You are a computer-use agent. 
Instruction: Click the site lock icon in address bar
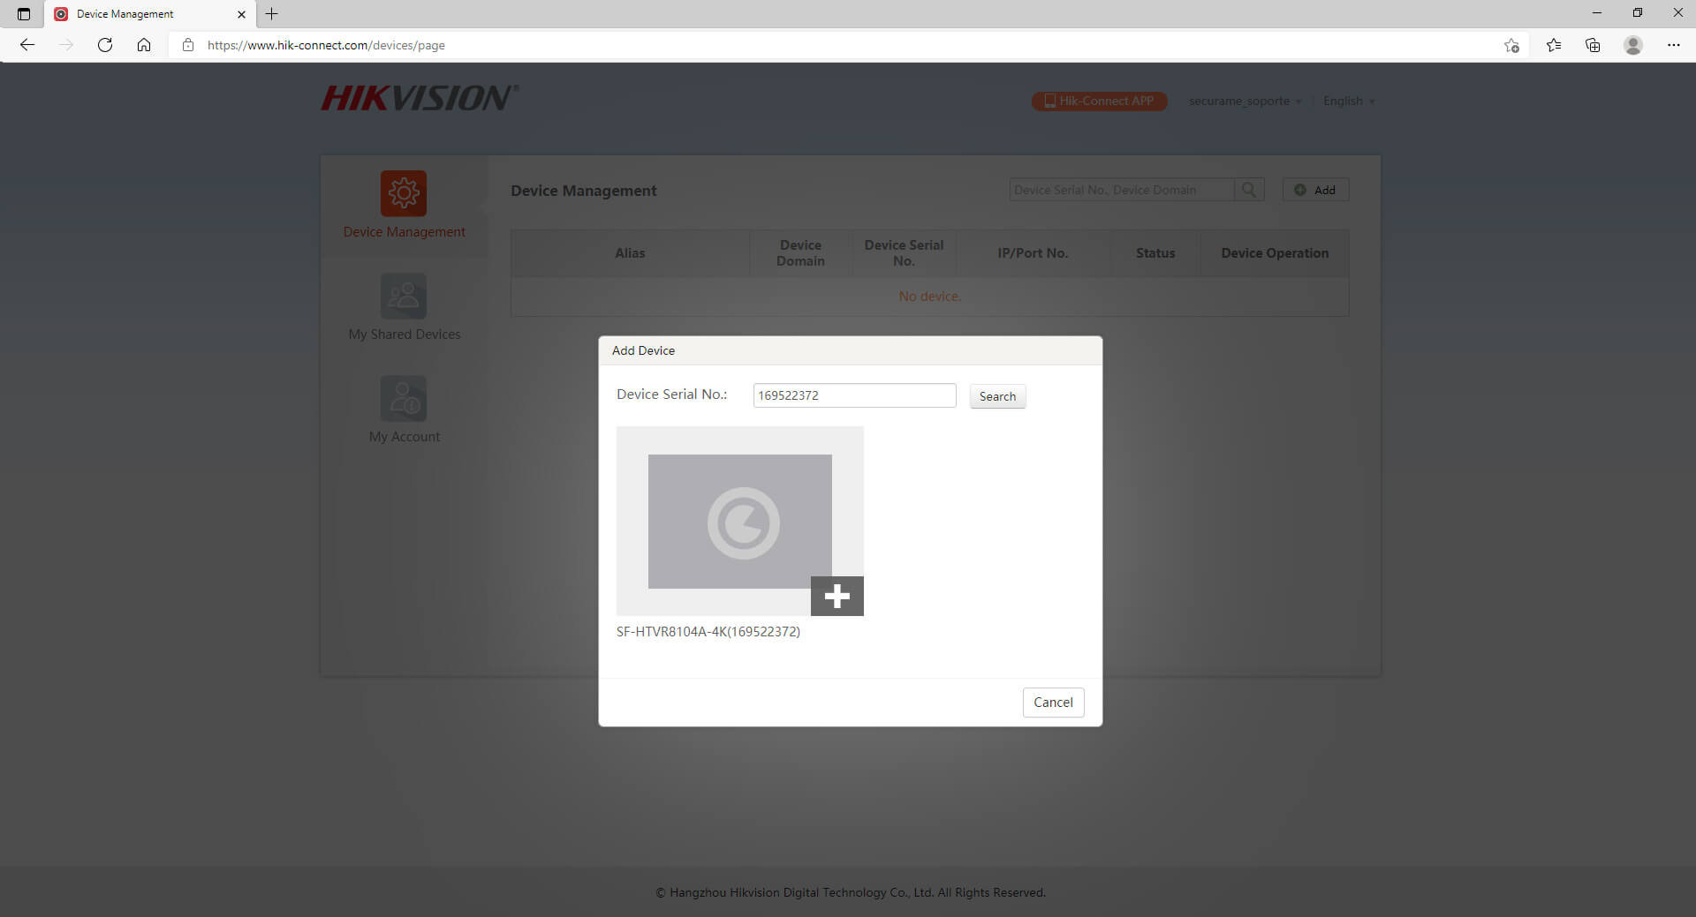pyautogui.click(x=187, y=45)
